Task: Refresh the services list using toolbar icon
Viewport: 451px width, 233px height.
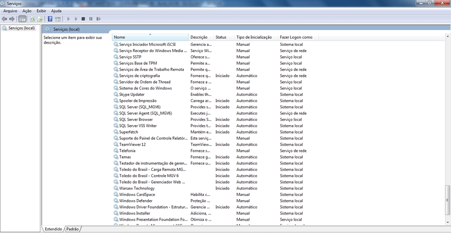Action: click(x=32, y=19)
